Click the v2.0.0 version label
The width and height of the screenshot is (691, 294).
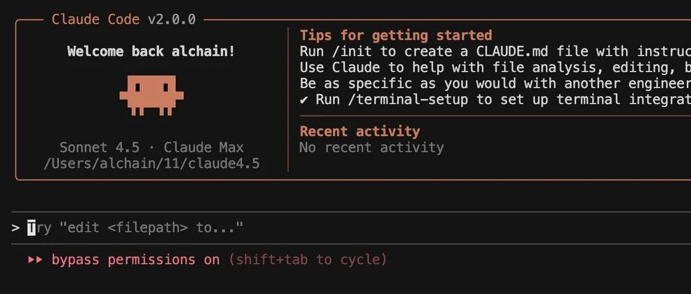(x=172, y=20)
